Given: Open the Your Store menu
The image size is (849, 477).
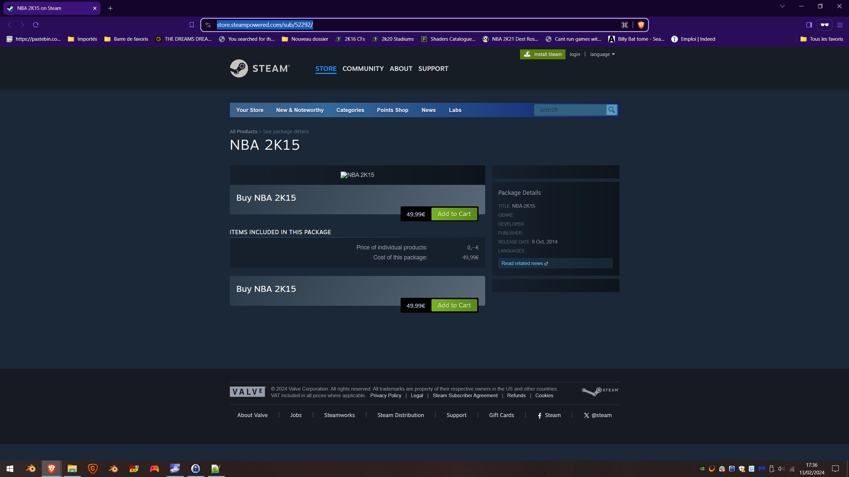Looking at the screenshot, I should coord(250,110).
